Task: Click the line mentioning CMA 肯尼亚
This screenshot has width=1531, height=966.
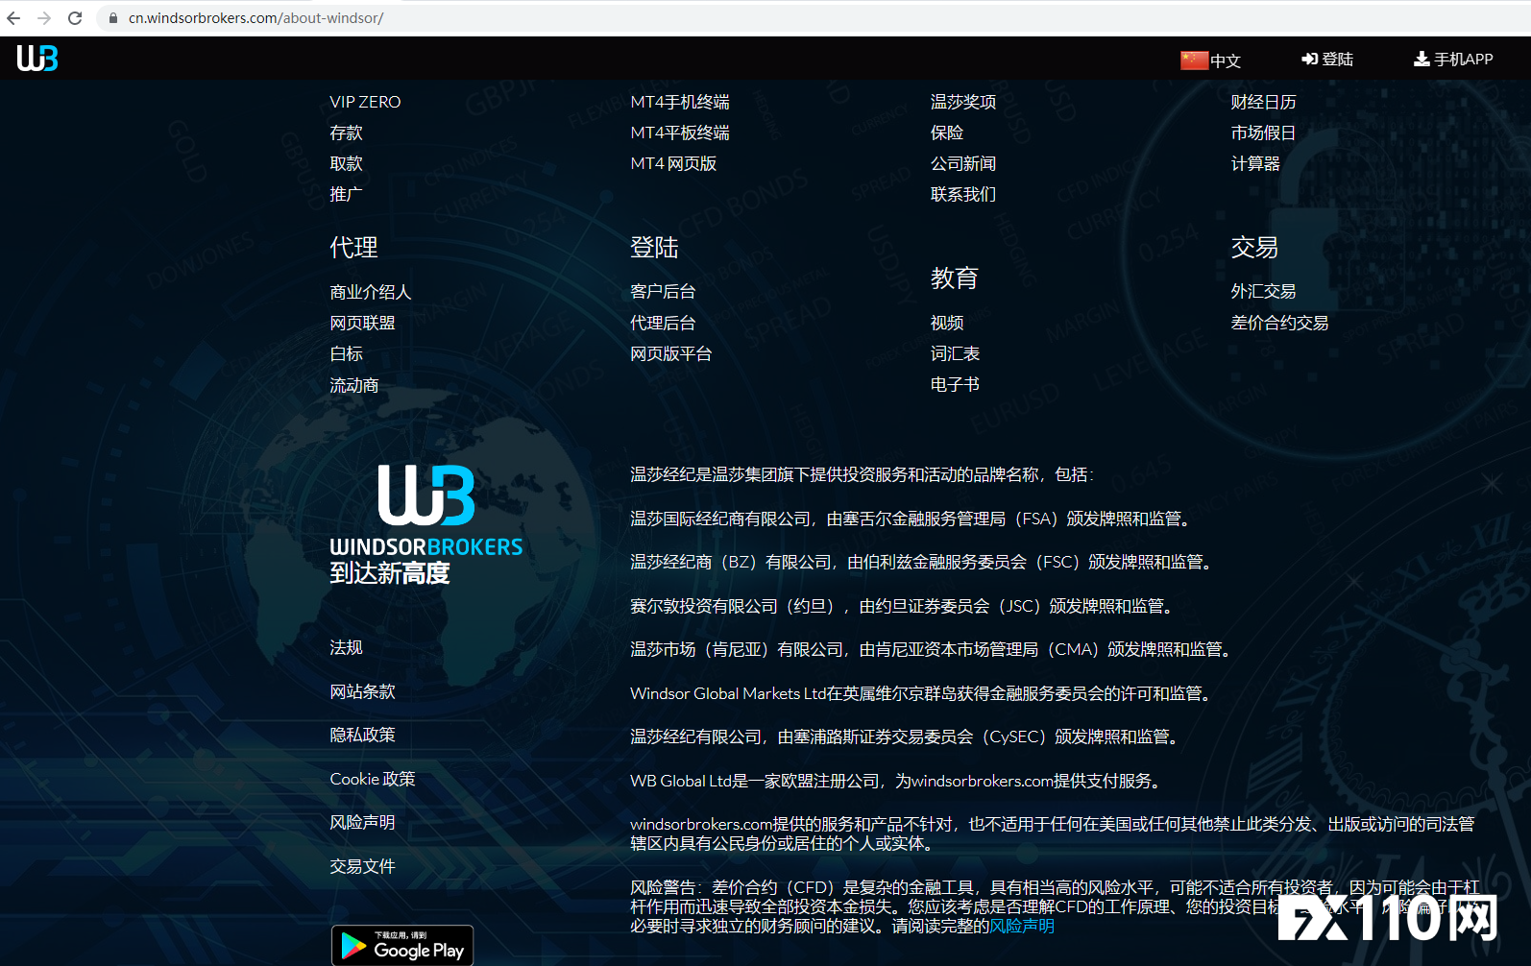Action: pos(934,649)
